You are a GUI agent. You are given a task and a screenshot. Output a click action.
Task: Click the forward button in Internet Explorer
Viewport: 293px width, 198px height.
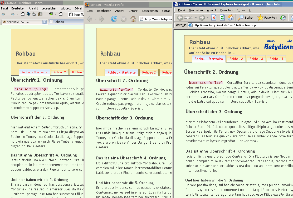pyautogui.click(x=202, y=18)
